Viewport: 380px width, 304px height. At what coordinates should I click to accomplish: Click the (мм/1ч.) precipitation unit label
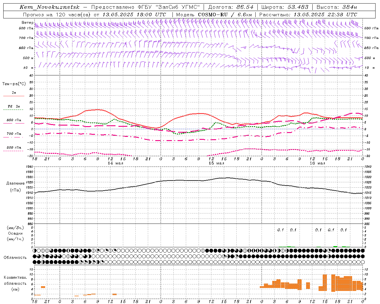15,239
